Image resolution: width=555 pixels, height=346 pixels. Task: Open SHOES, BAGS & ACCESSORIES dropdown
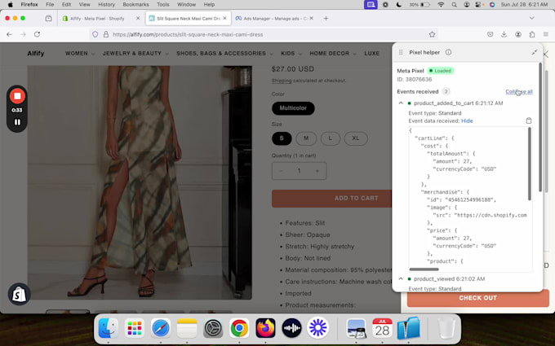[x=224, y=53]
